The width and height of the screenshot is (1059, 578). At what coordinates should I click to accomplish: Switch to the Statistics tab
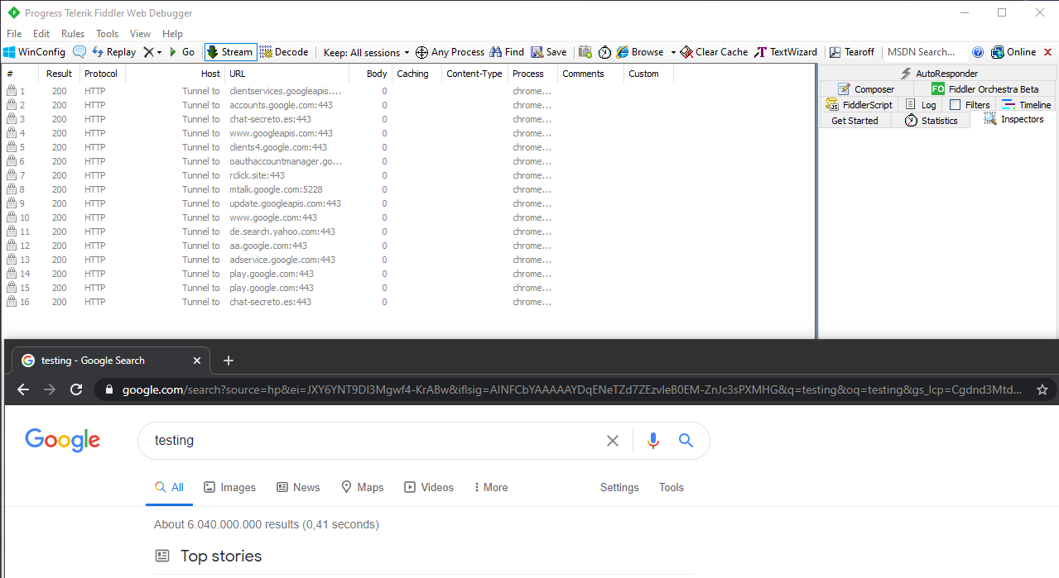(x=931, y=121)
